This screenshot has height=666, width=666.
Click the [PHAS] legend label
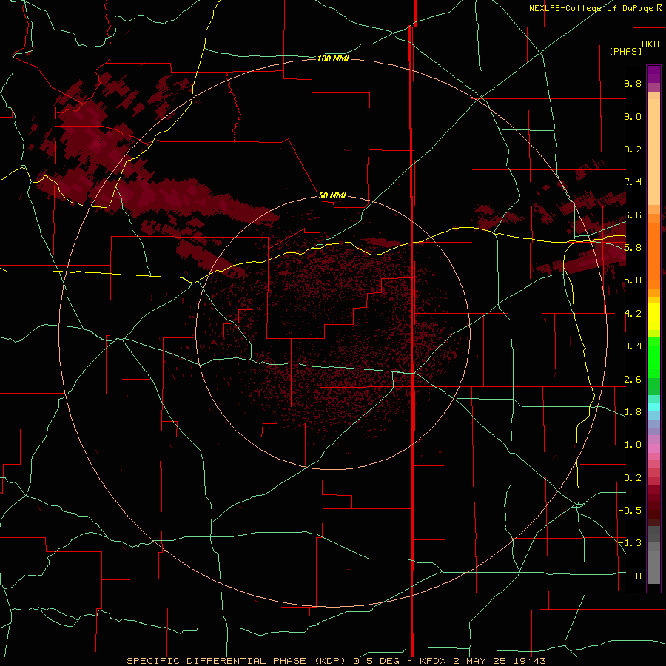point(625,51)
